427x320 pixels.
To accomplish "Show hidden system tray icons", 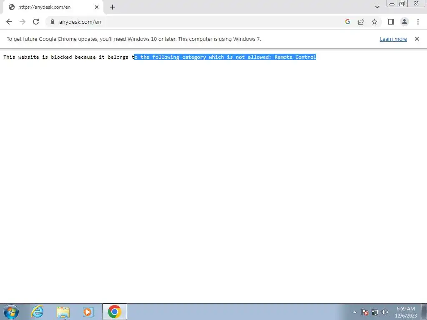I will 354,312.
